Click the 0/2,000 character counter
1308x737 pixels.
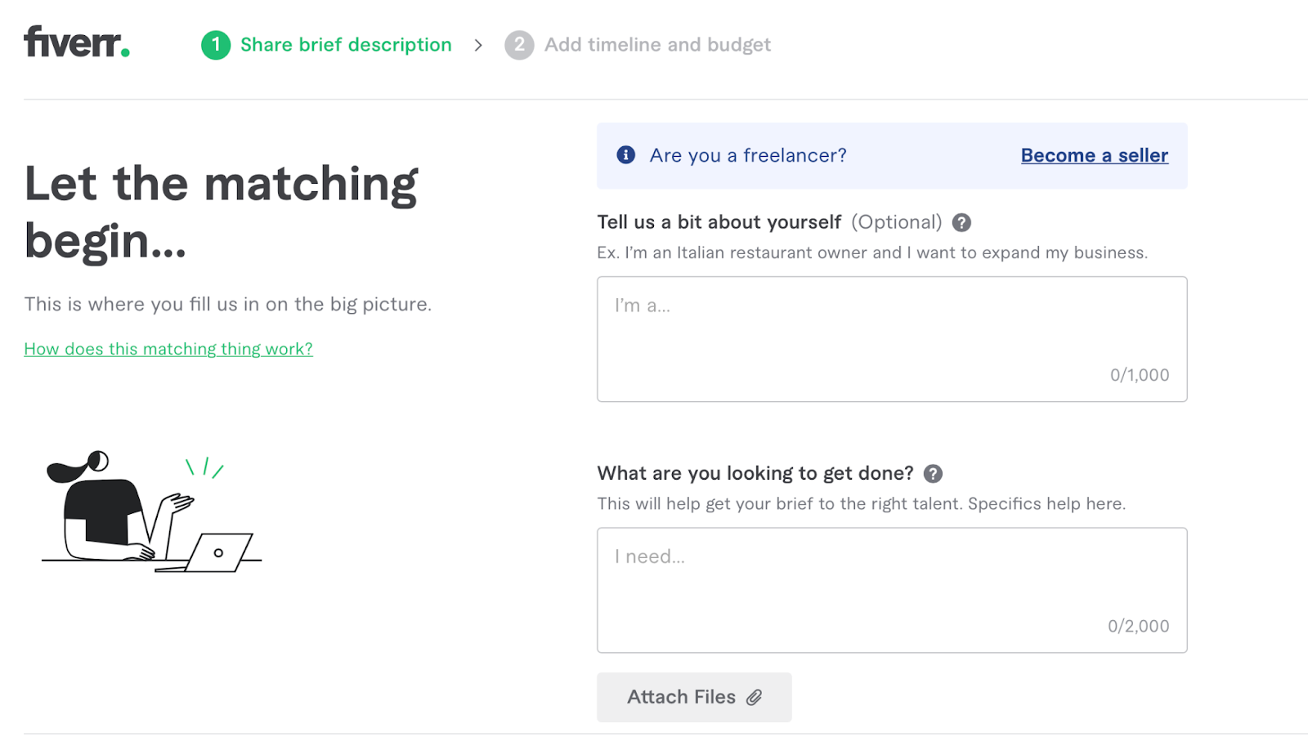tap(1138, 626)
